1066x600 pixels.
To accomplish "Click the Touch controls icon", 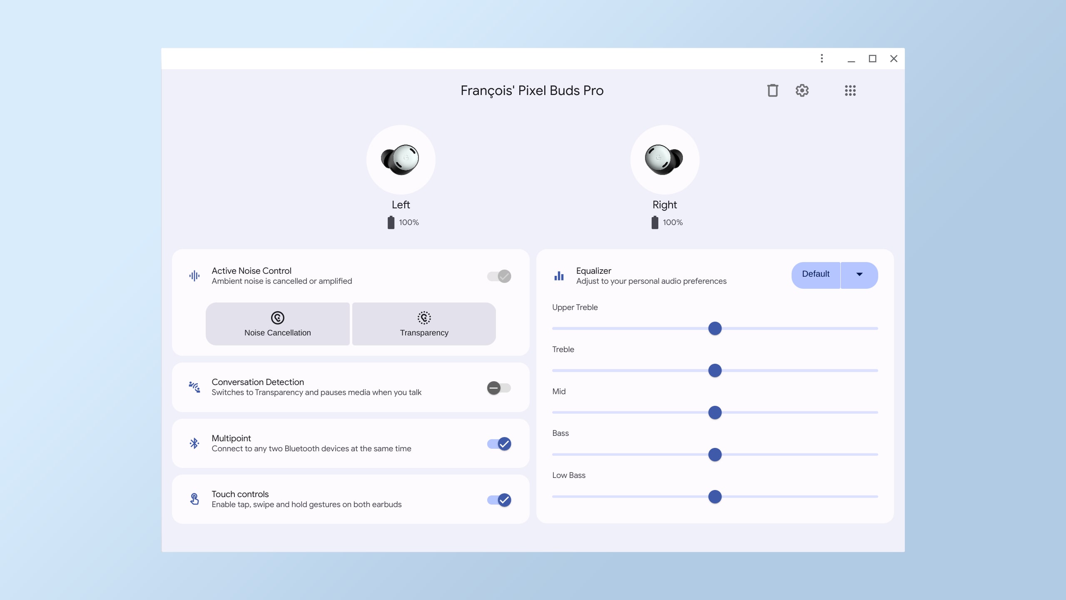I will 195,499.
